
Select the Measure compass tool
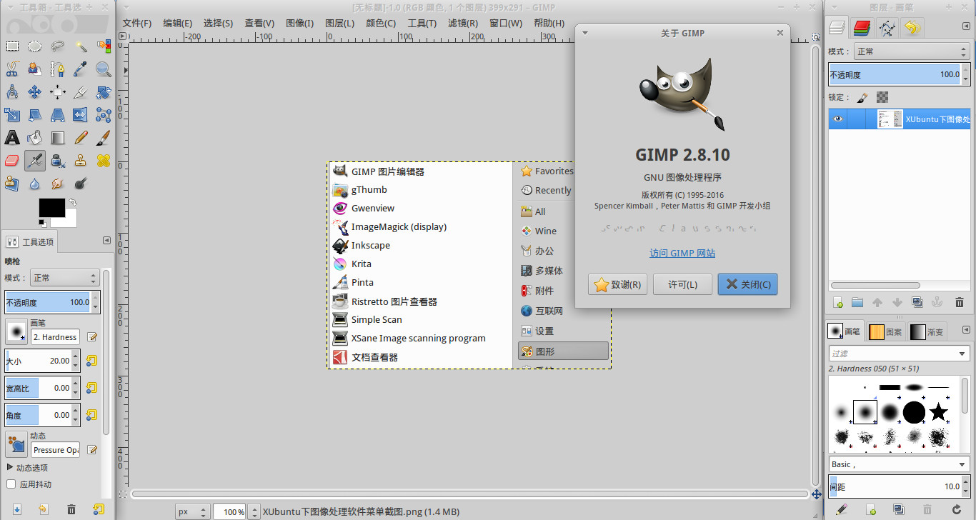tap(12, 92)
